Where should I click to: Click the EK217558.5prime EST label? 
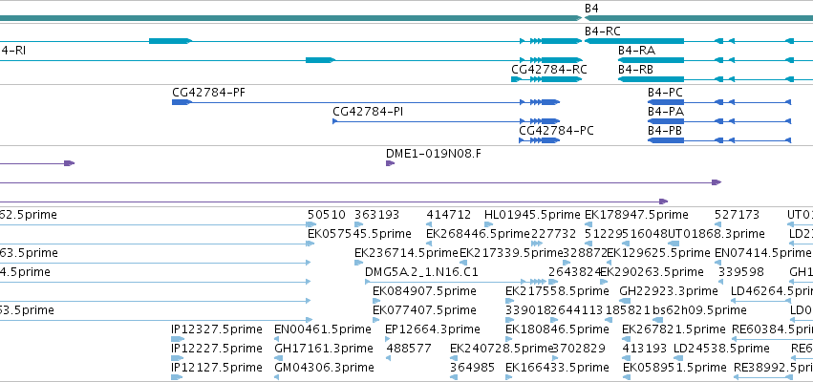point(557,291)
